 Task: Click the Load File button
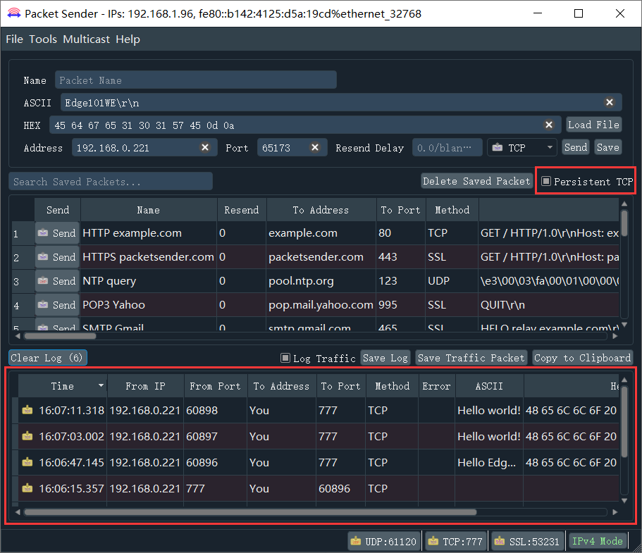coord(593,125)
